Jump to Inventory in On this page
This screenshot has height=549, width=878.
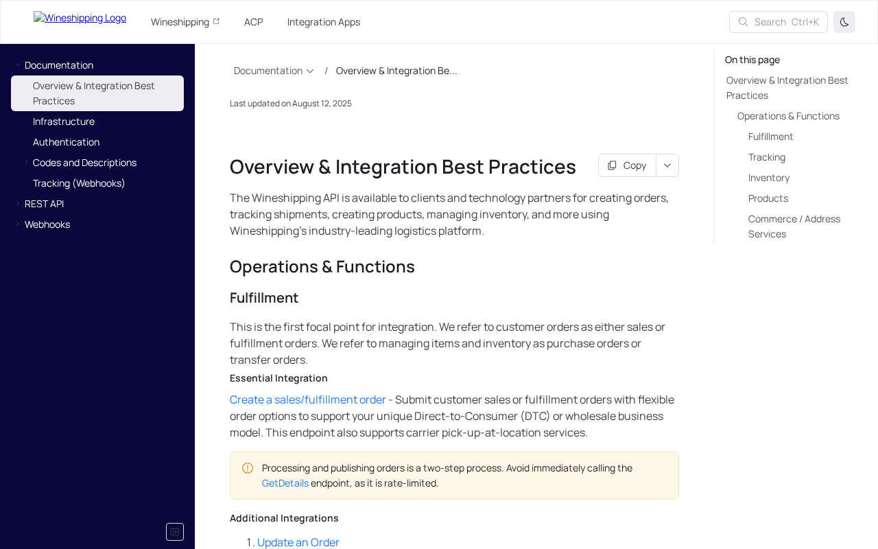pos(769,178)
